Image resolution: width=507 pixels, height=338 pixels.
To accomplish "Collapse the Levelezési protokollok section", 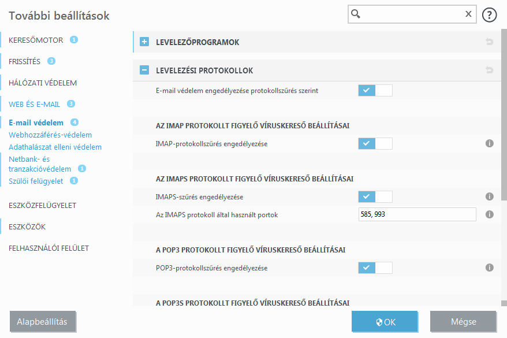I will click(144, 70).
